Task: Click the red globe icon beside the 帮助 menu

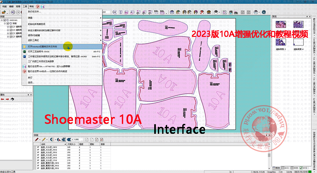Action: (37, 7)
